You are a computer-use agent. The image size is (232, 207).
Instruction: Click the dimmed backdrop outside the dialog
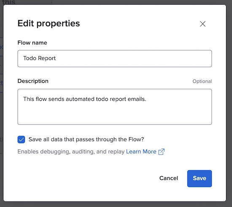coord(229,104)
